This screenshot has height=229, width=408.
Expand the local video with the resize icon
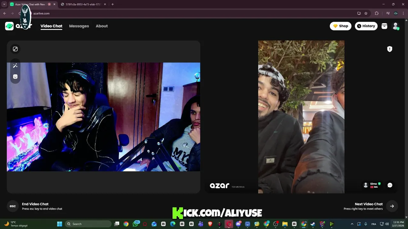15,49
